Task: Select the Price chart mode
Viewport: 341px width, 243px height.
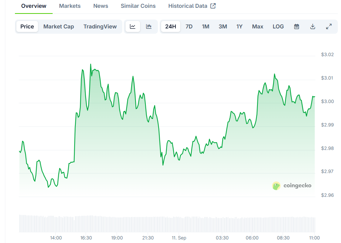Action: click(27, 27)
